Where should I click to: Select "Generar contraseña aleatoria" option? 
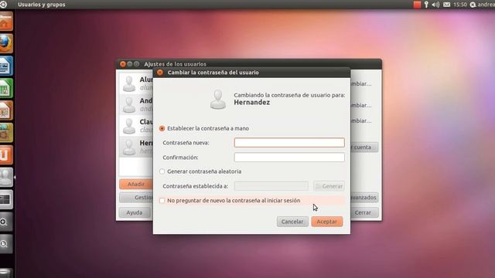pyautogui.click(x=162, y=171)
